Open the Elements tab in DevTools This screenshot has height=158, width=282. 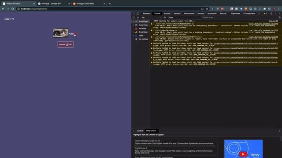click(147, 14)
